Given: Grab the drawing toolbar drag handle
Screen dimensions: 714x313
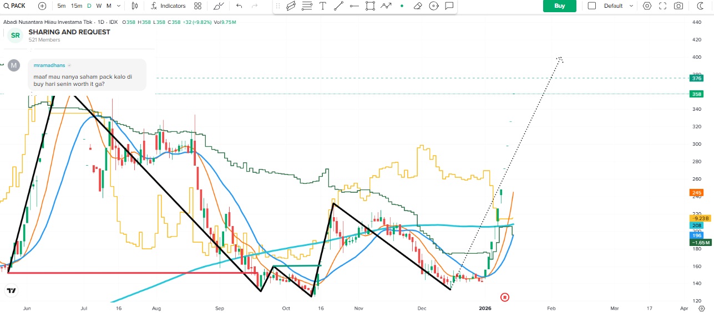Looking at the screenshot, I should (x=277, y=6).
